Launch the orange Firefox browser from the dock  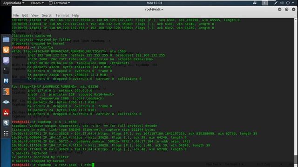point(6,50)
